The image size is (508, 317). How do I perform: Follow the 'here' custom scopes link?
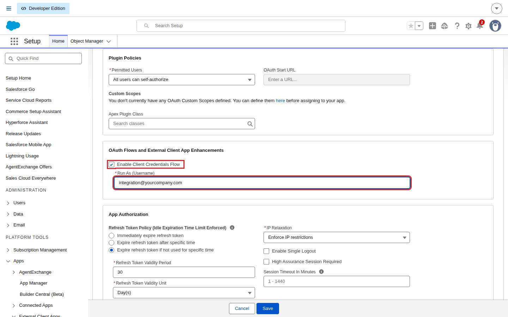(280, 101)
